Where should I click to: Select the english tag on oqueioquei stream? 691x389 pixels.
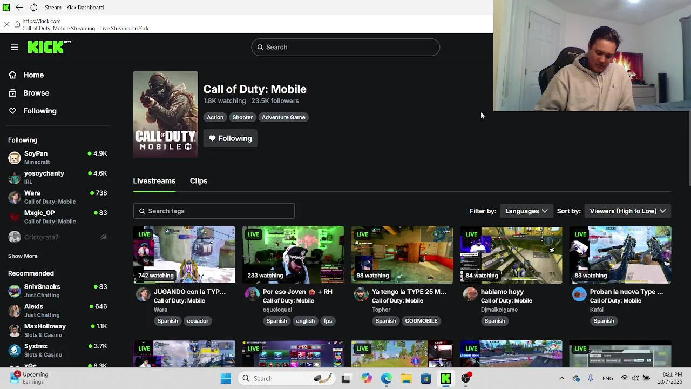(x=305, y=321)
